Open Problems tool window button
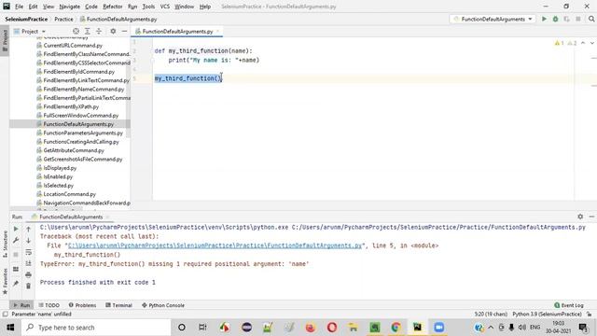597x336 pixels. click(x=82, y=305)
